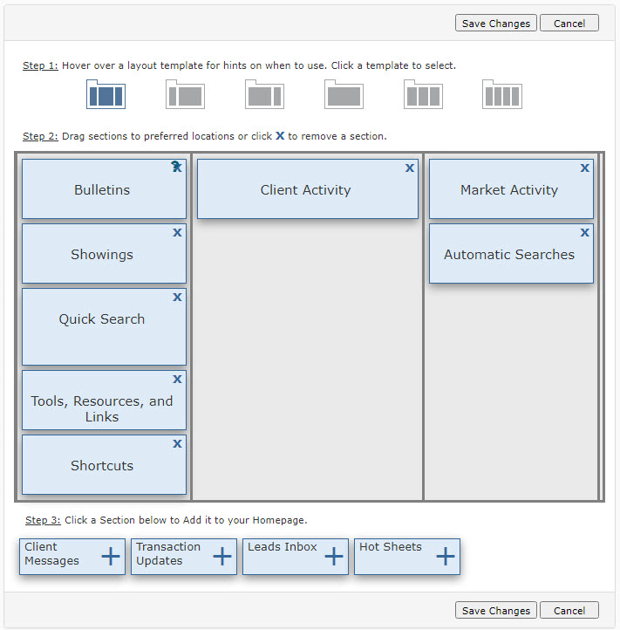Add Client Messages section via plus icon
The image size is (620, 630).
coord(111,556)
